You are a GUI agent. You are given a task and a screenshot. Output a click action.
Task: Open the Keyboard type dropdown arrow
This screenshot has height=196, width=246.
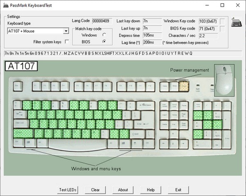pos(66,31)
